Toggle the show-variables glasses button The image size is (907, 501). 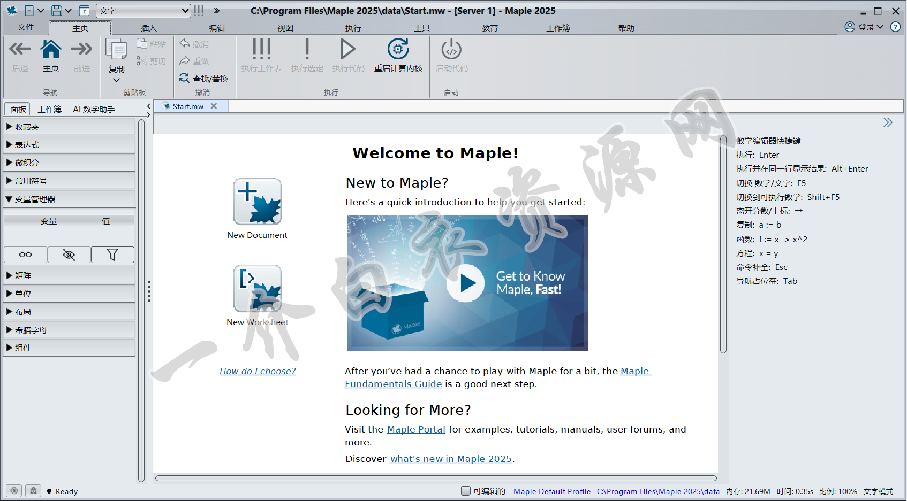(x=25, y=255)
